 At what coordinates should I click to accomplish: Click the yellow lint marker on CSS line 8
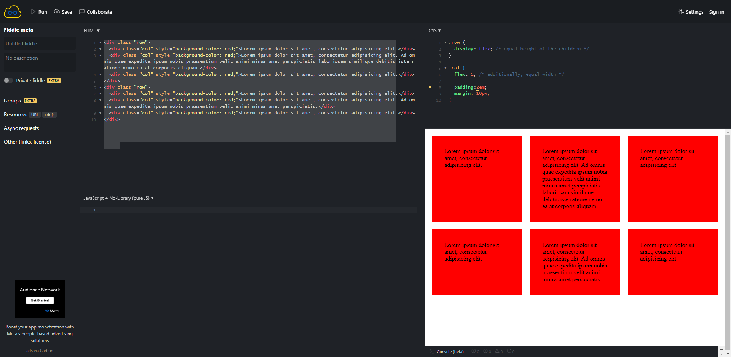(430, 87)
